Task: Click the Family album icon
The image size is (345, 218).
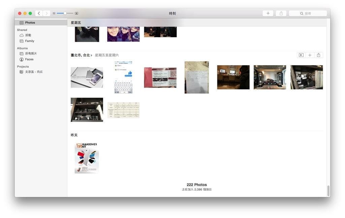Action: [x=21, y=41]
